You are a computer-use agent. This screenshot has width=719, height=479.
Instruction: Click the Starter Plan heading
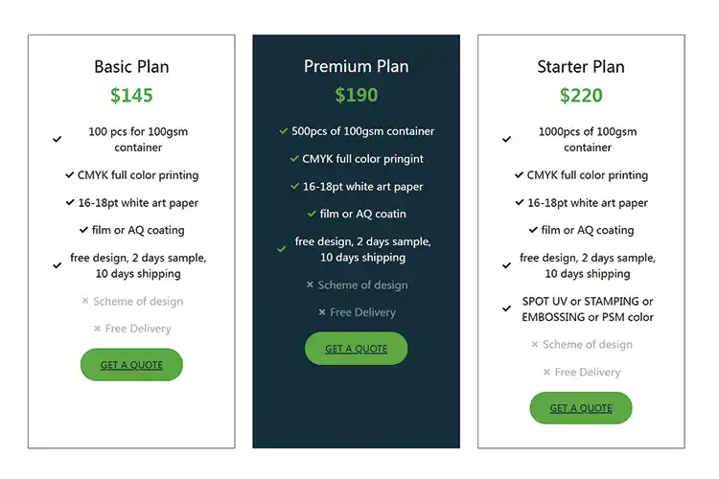coord(581,67)
